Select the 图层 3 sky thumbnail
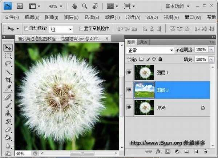Image resolution: width=218 pixels, height=158 pixels. click(x=144, y=90)
